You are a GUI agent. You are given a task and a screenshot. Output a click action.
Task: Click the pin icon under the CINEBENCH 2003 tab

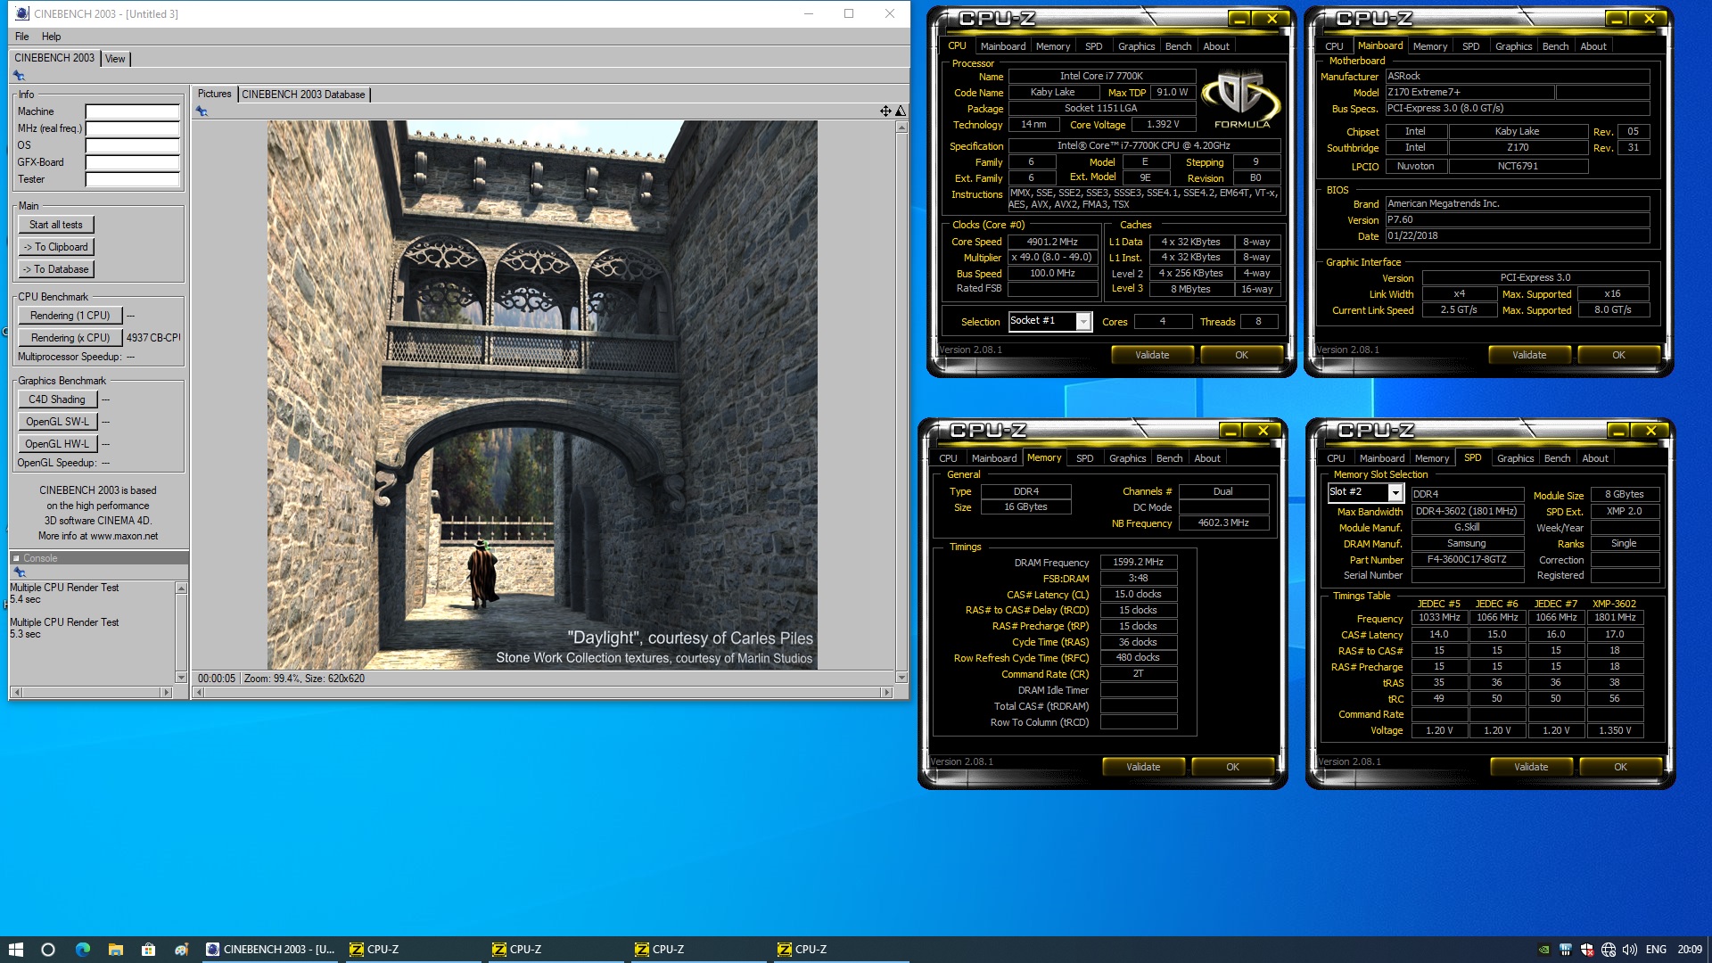19,76
